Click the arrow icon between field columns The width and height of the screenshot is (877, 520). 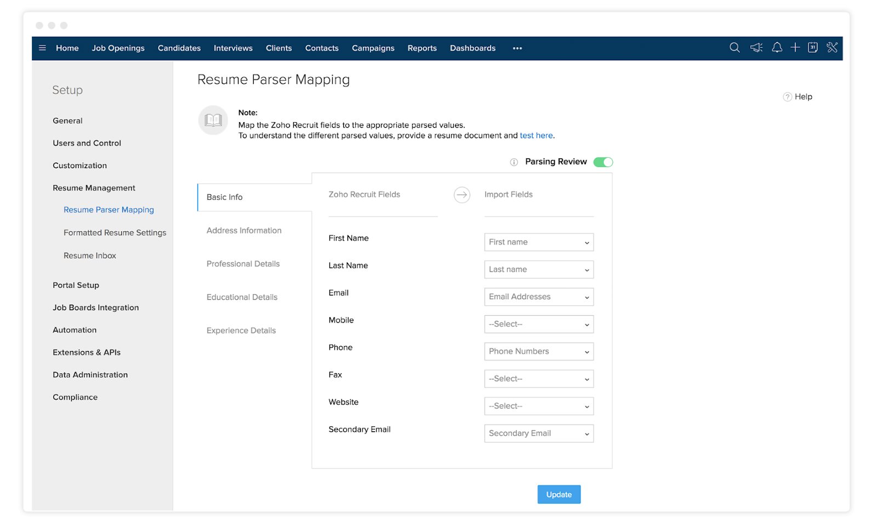[462, 195]
